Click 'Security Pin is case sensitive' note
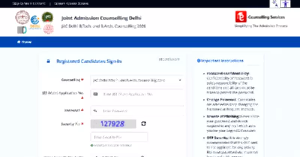The image size is (300, 157). [x=113, y=145]
